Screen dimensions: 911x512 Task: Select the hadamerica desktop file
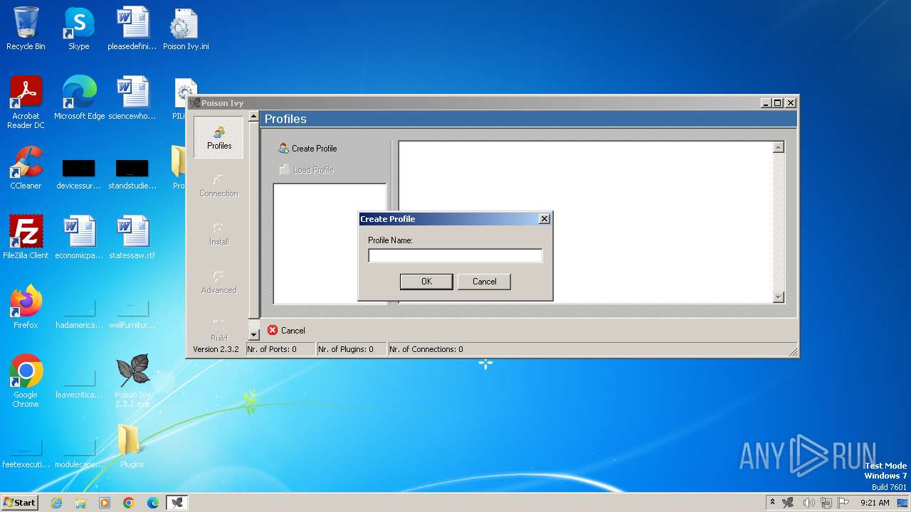tap(79, 313)
